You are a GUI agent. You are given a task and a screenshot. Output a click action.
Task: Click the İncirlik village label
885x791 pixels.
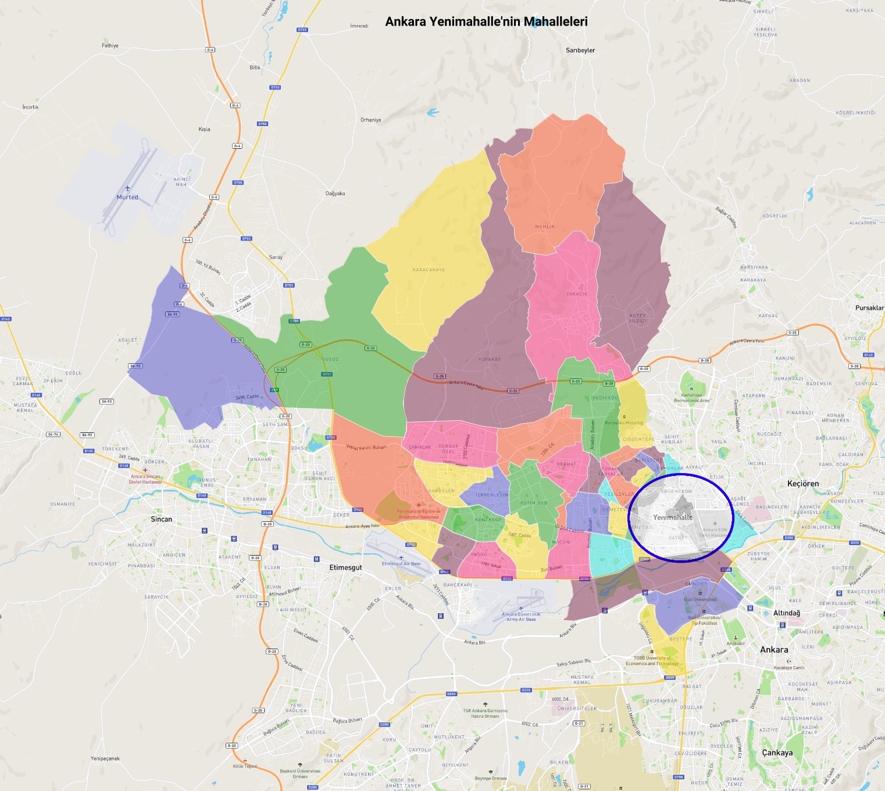pyautogui.click(x=30, y=107)
